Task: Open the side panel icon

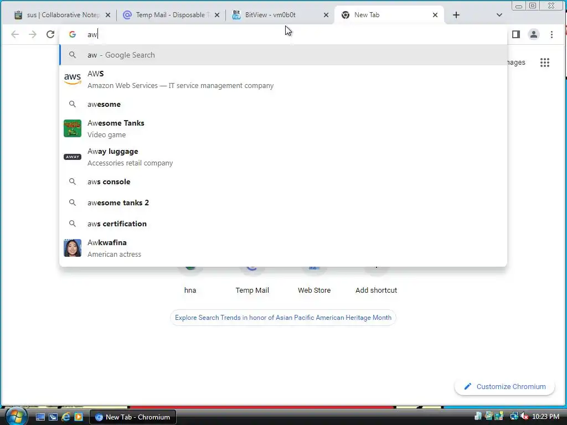Action: coord(516,34)
